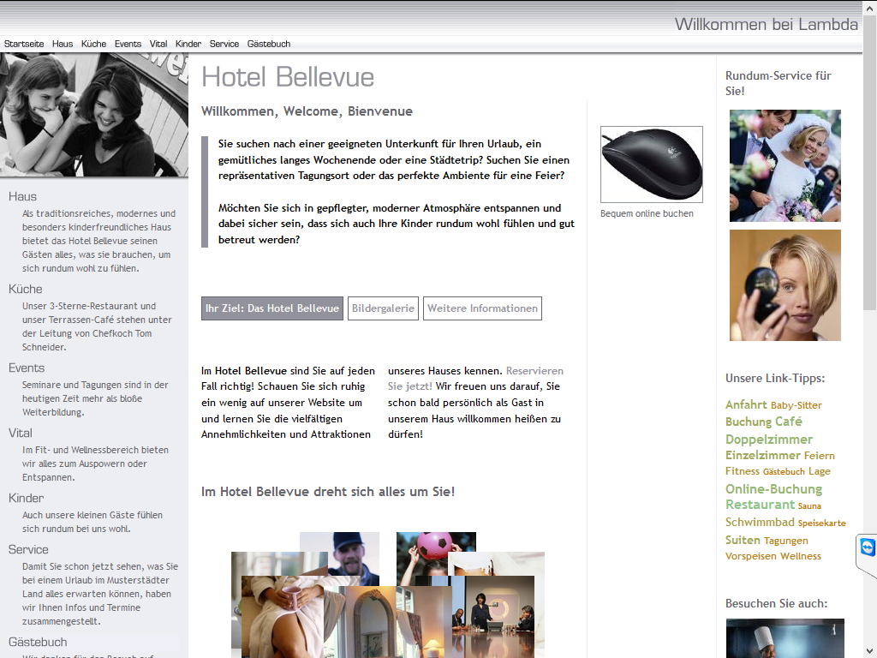877x658 pixels.
Task: Open the Kinder menu item
Action: tap(188, 44)
